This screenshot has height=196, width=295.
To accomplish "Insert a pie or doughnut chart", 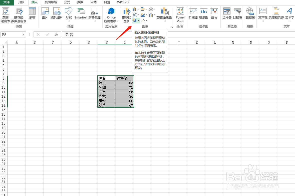I will point(135,20).
